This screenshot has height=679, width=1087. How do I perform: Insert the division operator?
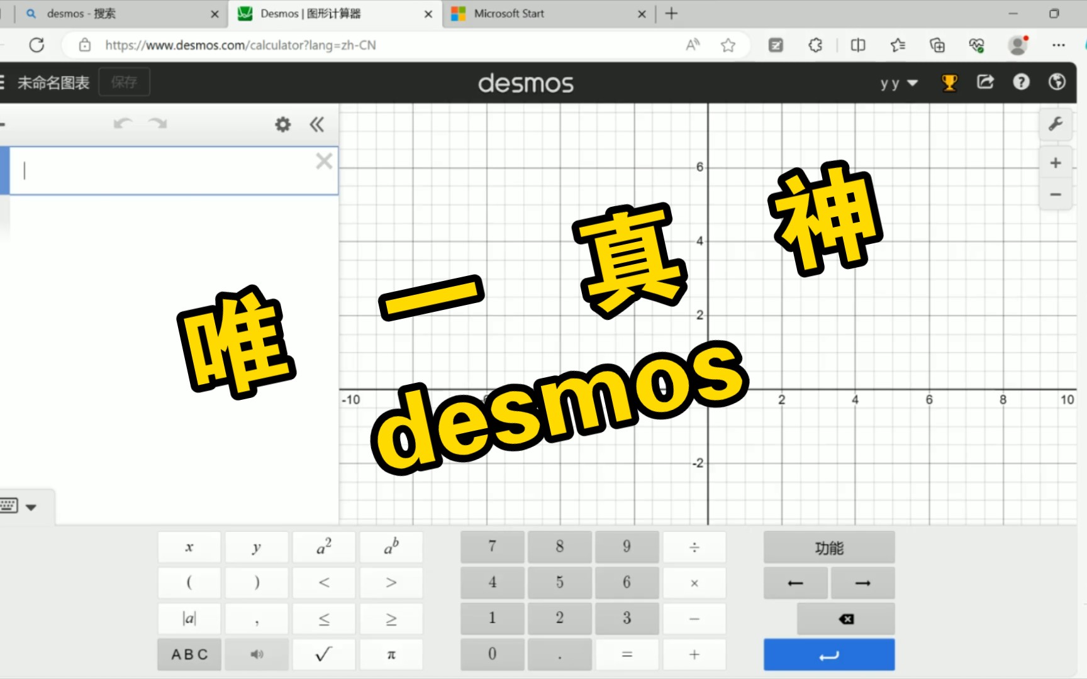coord(694,547)
